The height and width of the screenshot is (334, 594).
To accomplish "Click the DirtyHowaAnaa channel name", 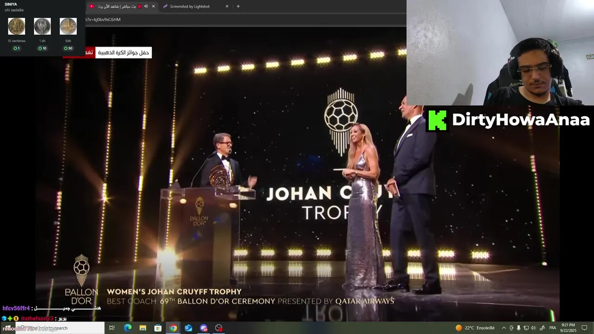I will [521, 120].
